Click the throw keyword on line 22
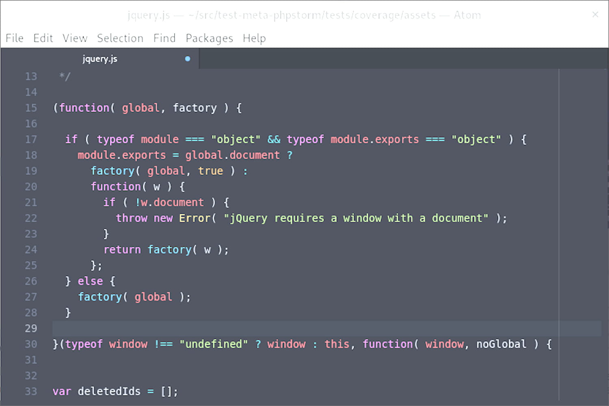The image size is (609, 406). tap(132, 218)
